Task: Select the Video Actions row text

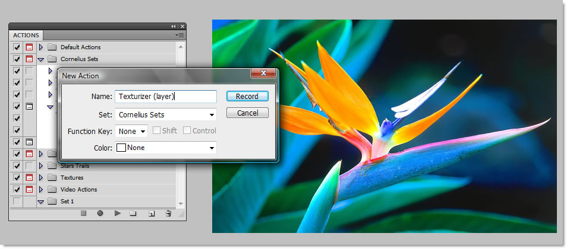Action: [x=79, y=190]
